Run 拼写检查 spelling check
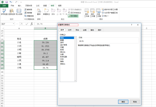 (x=4, y=12)
